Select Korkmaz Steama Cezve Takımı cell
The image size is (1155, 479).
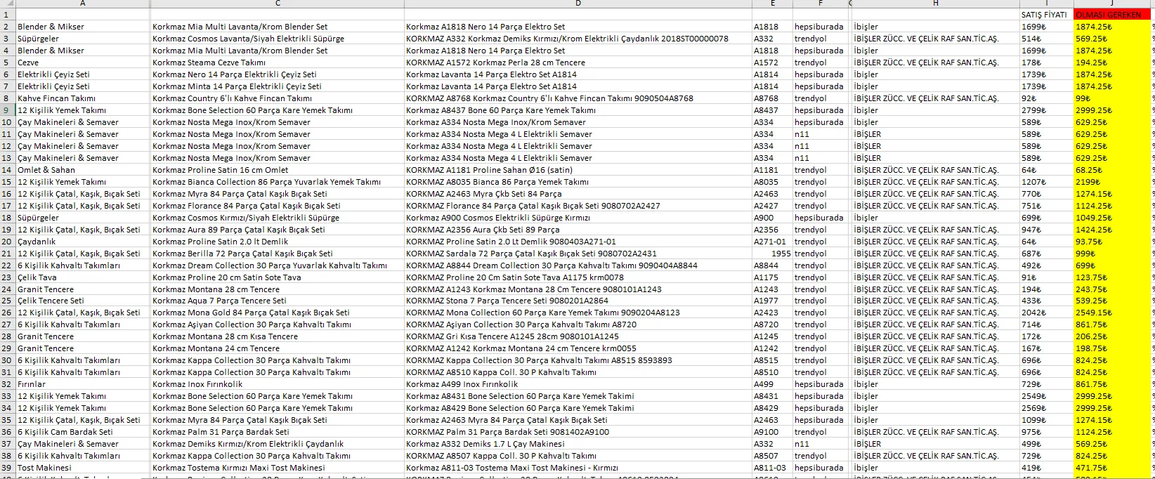tap(278, 63)
